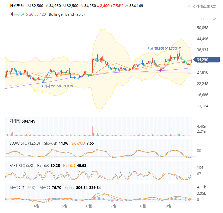Click the 4.43m volume axis label
This screenshot has height=213, width=223.
pos(202,127)
